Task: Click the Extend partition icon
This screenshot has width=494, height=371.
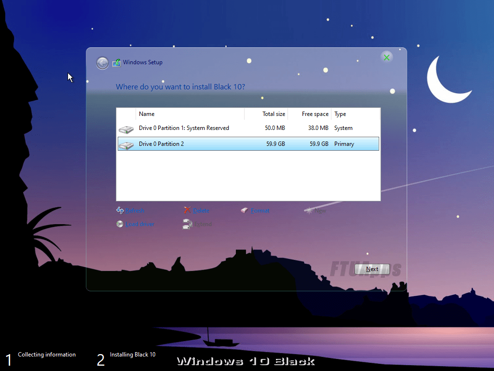Action: [188, 224]
